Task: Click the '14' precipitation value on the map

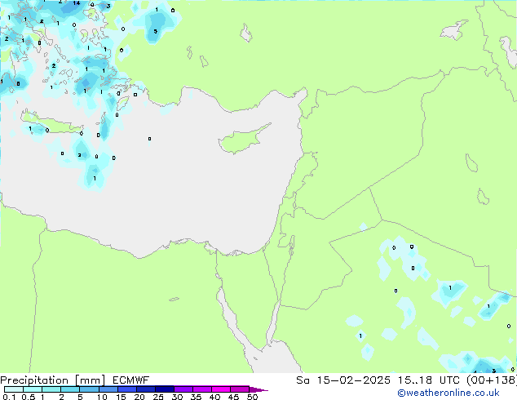Action: (x=76, y=3)
